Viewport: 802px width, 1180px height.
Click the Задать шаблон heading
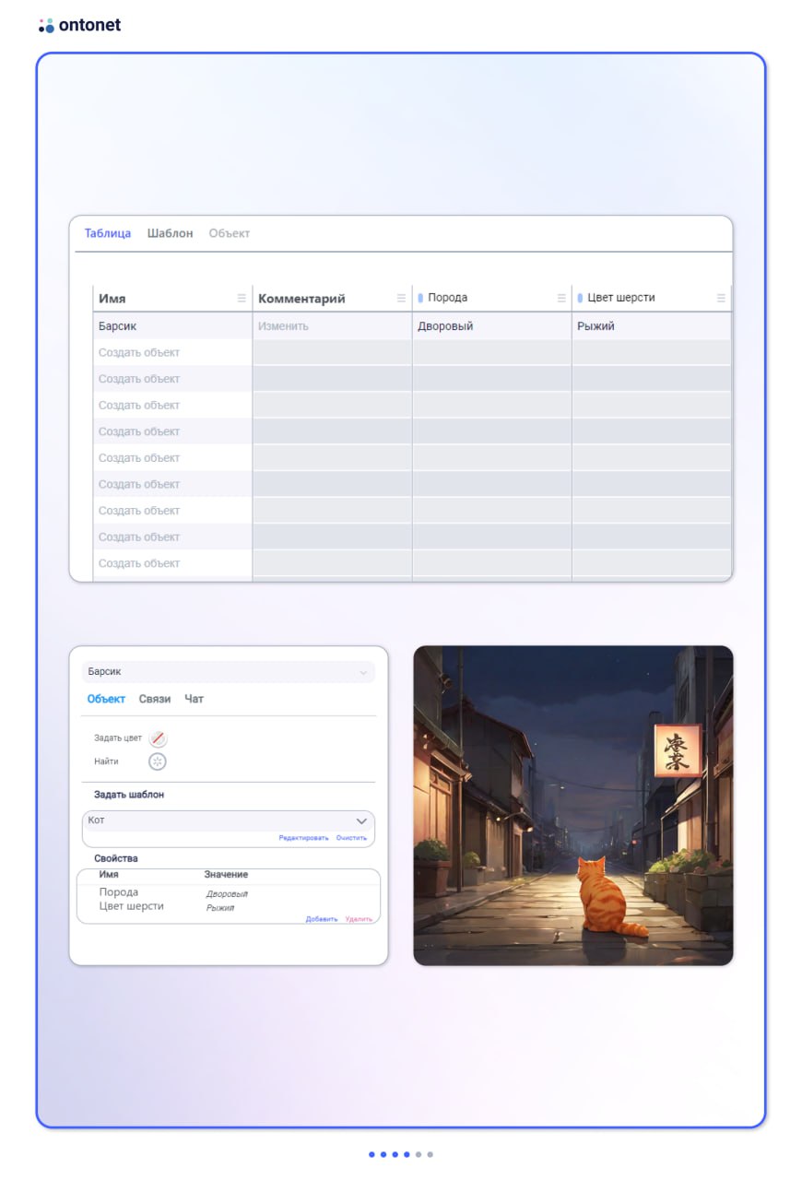129,795
